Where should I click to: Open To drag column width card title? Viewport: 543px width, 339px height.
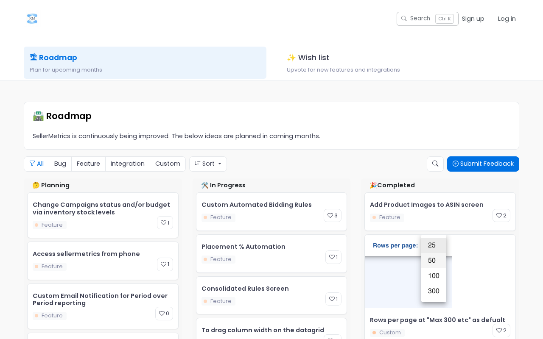point(263,330)
